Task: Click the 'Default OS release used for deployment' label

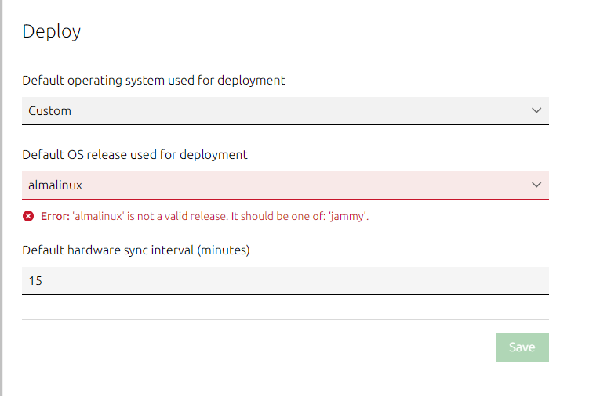Action: pyautogui.click(x=135, y=154)
